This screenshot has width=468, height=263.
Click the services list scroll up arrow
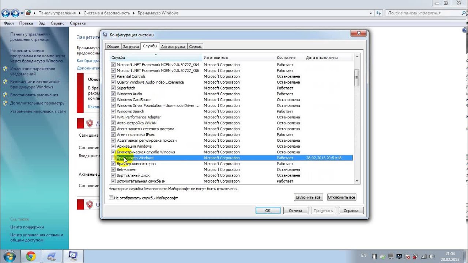[x=357, y=57]
